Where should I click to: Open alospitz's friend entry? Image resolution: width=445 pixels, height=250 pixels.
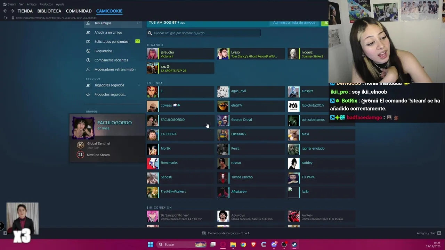click(308, 92)
